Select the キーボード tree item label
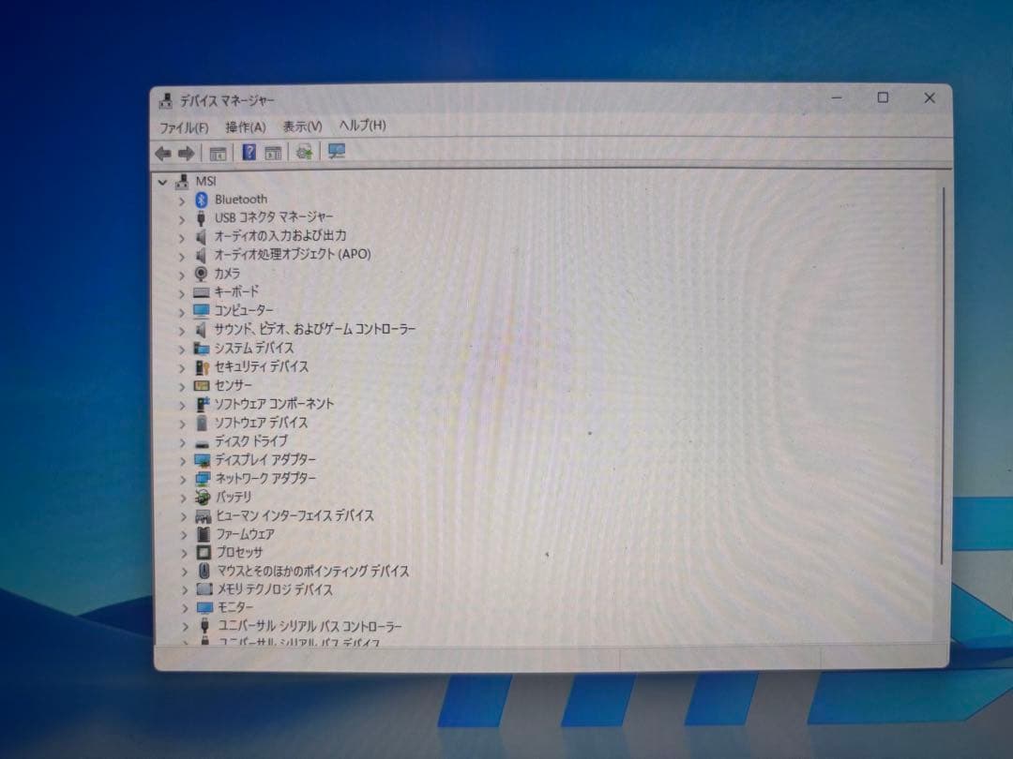Viewport: 1013px width, 759px height. pos(235,291)
